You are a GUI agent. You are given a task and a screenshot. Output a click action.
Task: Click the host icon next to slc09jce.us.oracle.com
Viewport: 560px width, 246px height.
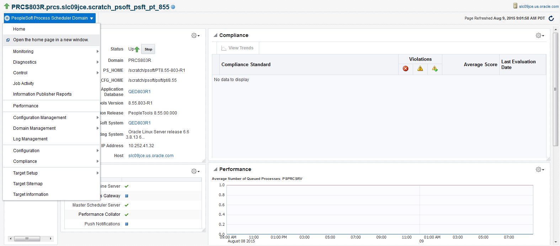click(515, 6)
